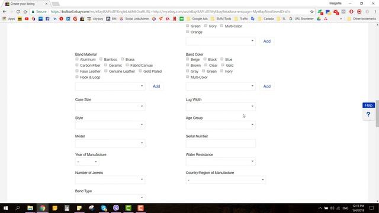Tick the Hook & Loop checkbox
The image size is (379, 213).
coord(77,77)
